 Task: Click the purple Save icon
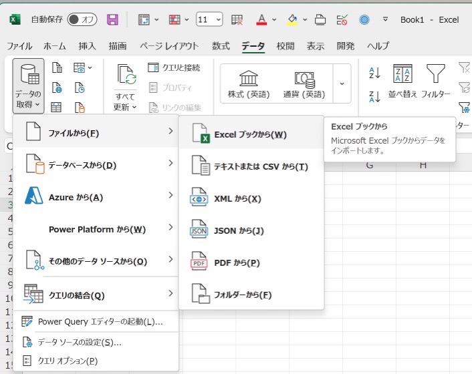click(x=112, y=20)
